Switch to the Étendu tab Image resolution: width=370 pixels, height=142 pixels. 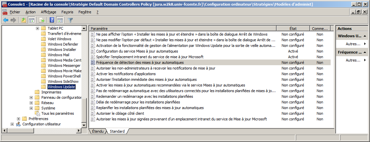98,131
